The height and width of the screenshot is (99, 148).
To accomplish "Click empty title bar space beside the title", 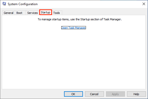I will [90, 4].
